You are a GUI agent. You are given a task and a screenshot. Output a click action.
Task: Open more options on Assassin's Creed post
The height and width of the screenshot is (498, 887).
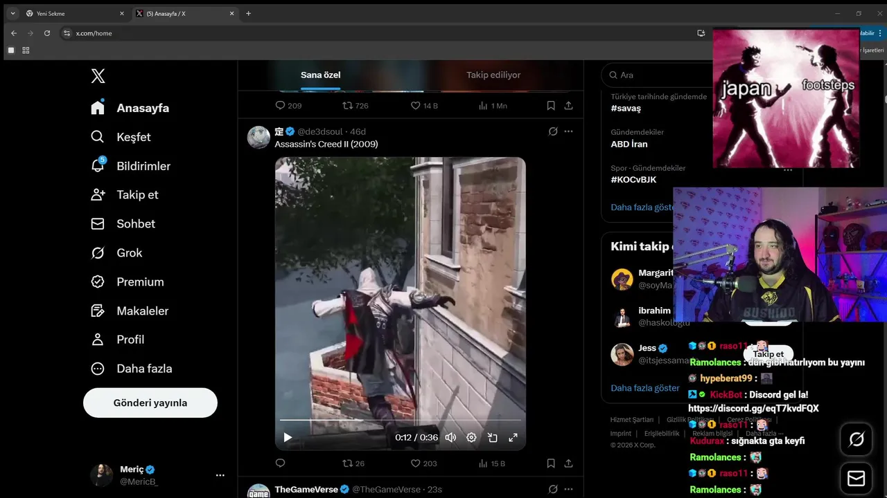[568, 131]
